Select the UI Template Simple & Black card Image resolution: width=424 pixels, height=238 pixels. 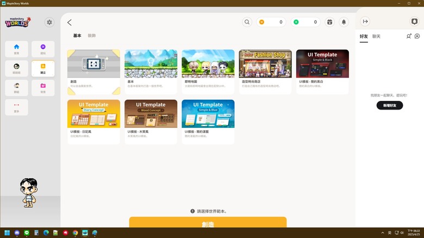(x=322, y=72)
